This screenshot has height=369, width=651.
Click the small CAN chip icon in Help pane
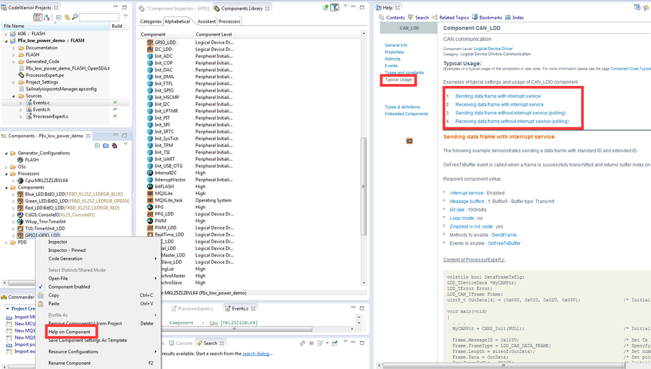point(409,141)
